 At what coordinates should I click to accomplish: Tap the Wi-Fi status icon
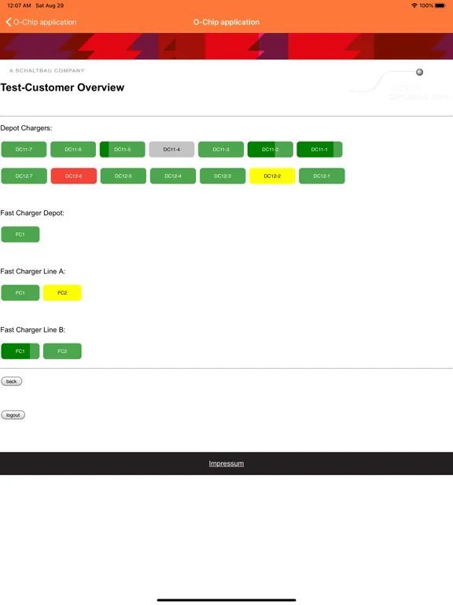(x=414, y=6)
